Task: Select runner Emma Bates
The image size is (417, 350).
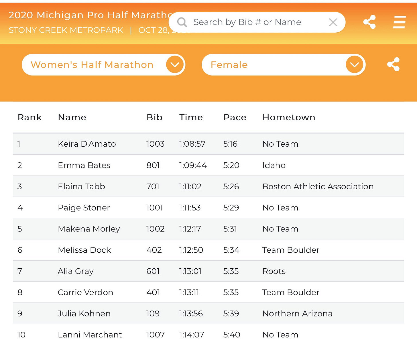Action: [84, 165]
